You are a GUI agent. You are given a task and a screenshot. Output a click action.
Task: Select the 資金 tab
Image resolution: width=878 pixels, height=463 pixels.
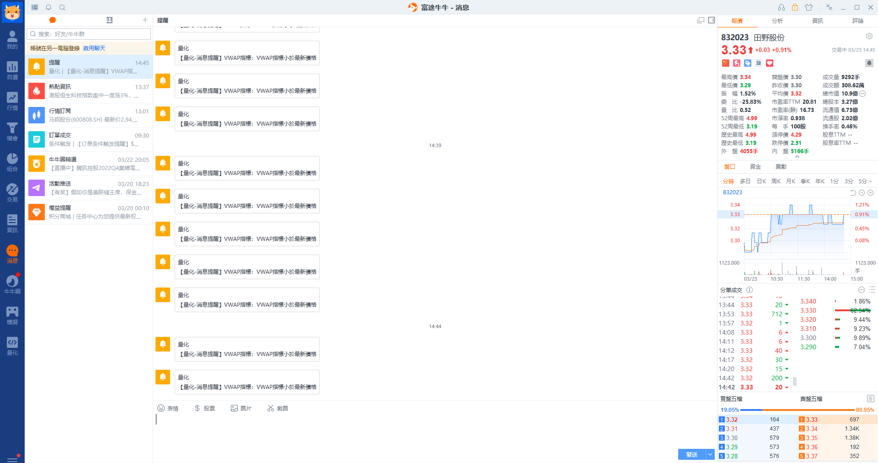tap(755, 167)
